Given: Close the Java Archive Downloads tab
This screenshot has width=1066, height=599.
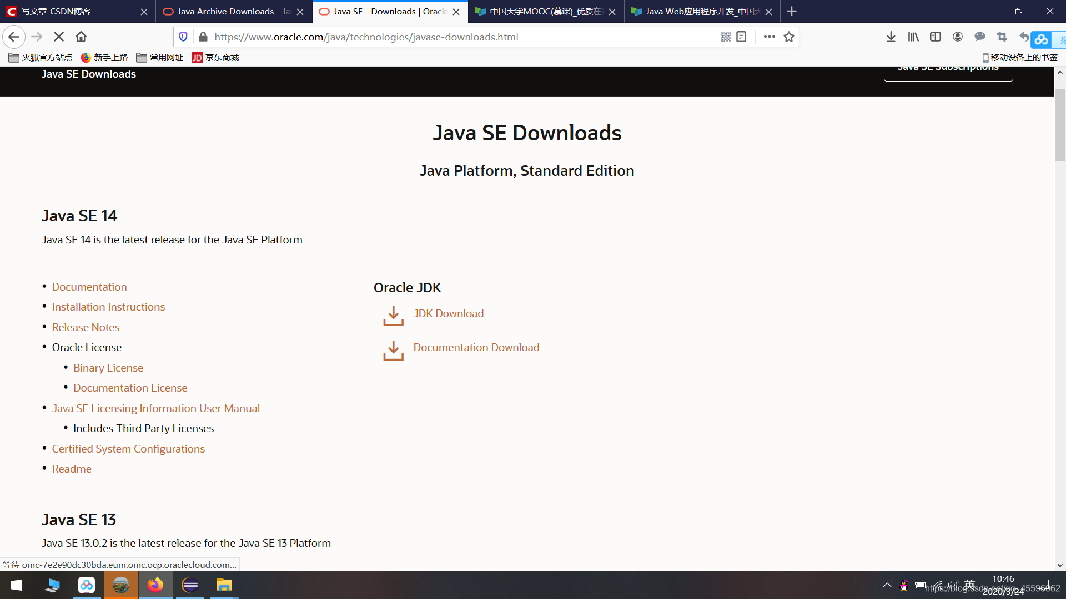Looking at the screenshot, I should (300, 12).
